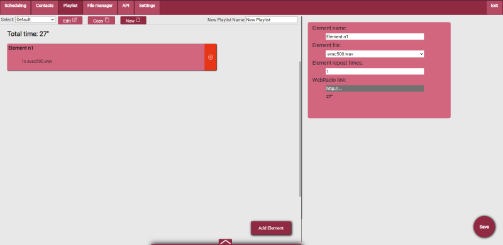The width and height of the screenshot is (503, 245).
Task: Create a New playlist
Action: point(133,21)
